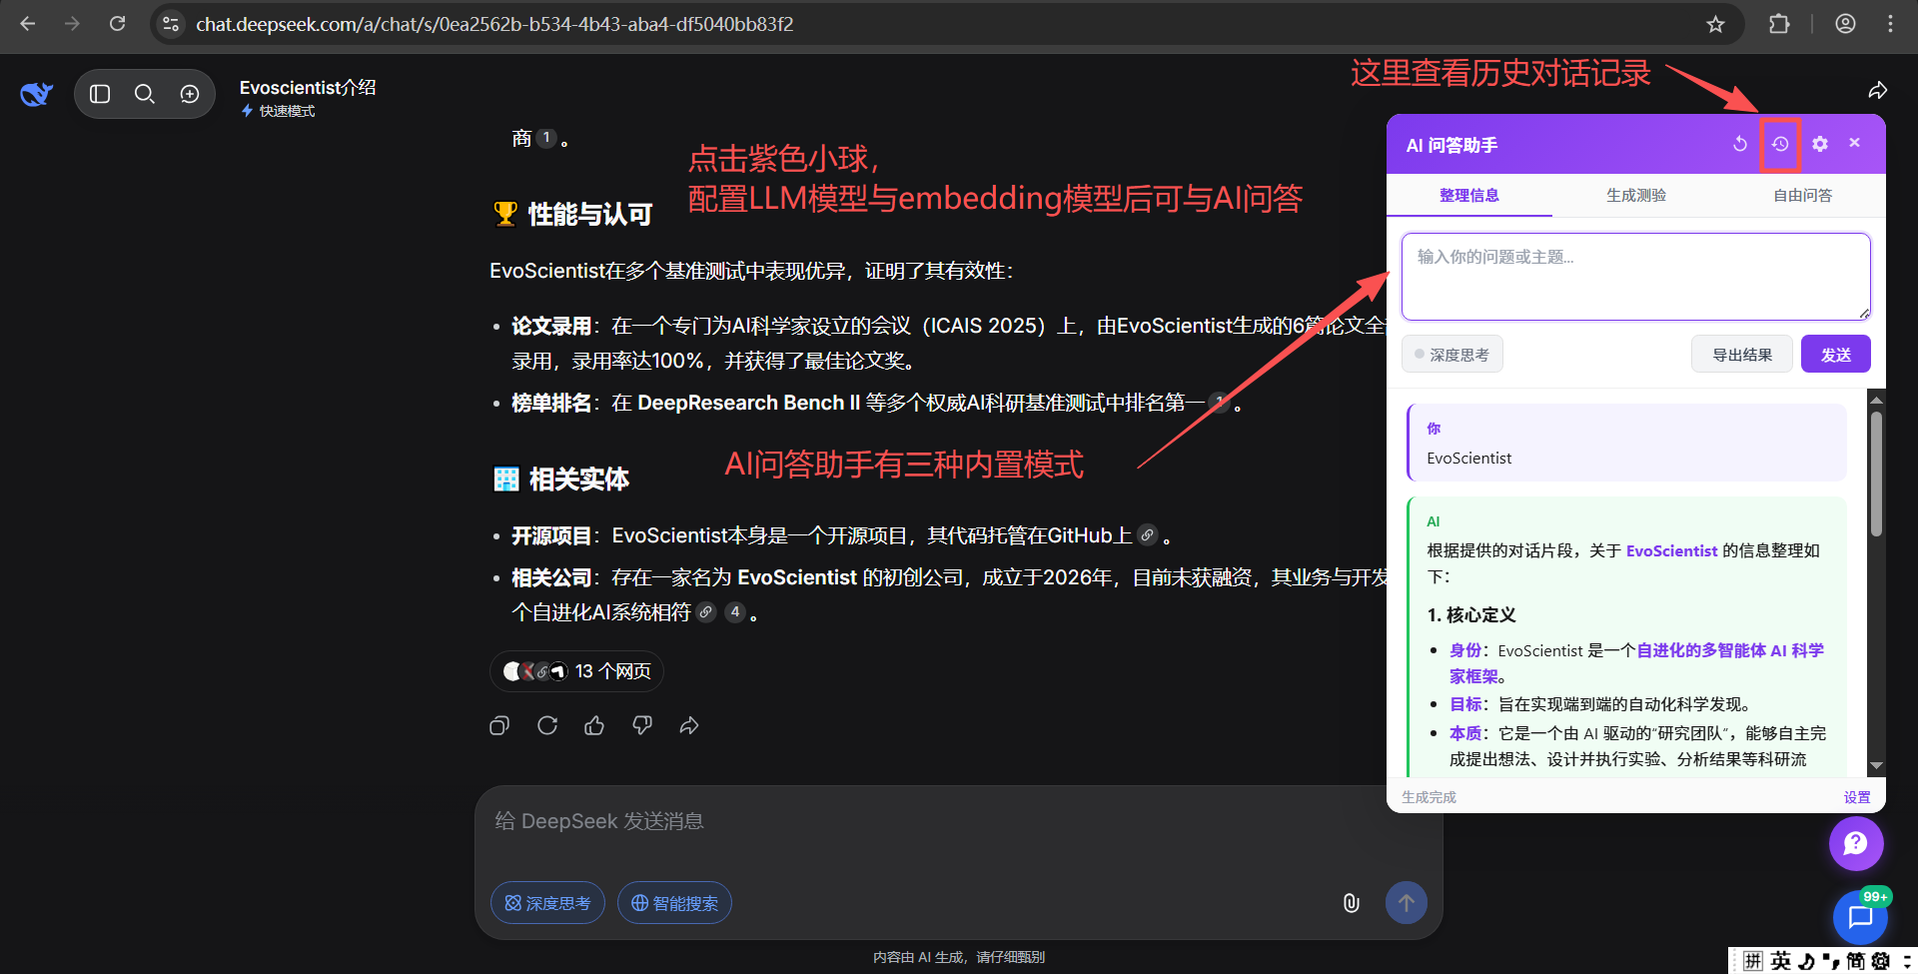Click the AI panel scrollbar thumb
This screenshot has height=974, width=1918.
1876,475
